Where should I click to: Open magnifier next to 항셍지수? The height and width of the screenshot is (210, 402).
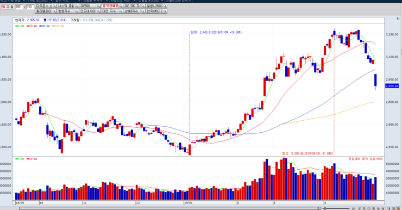point(77,11)
